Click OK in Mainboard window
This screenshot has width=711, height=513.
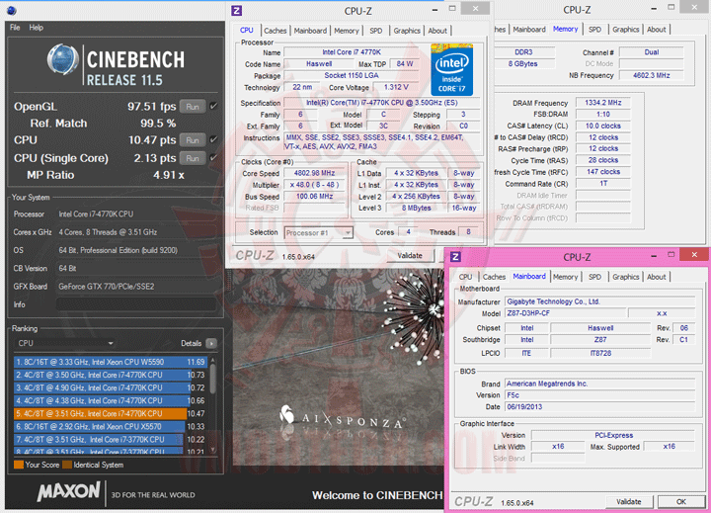tap(681, 502)
